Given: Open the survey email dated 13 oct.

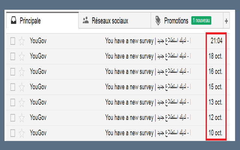Looking at the screenshot, I should 148,102.
